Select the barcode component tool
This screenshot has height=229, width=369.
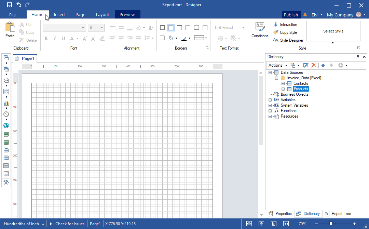(6, 92)
